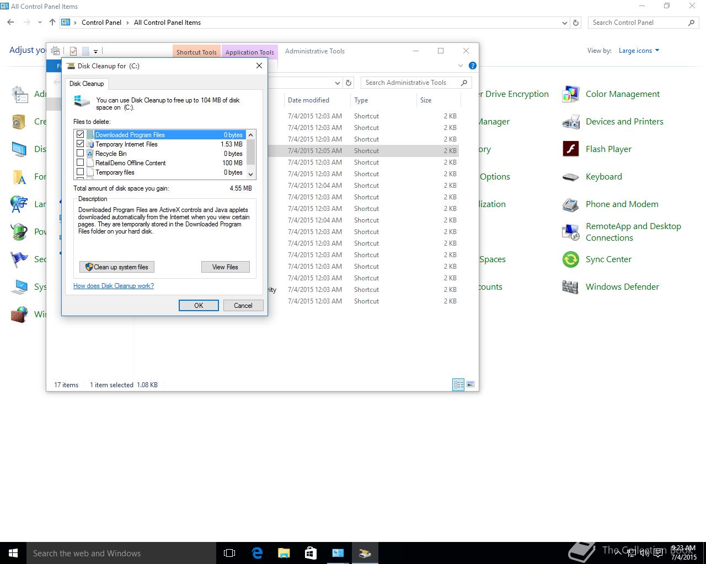Refresh the Administrative Tools folder view
706x564 pixels.
[348, 83]
